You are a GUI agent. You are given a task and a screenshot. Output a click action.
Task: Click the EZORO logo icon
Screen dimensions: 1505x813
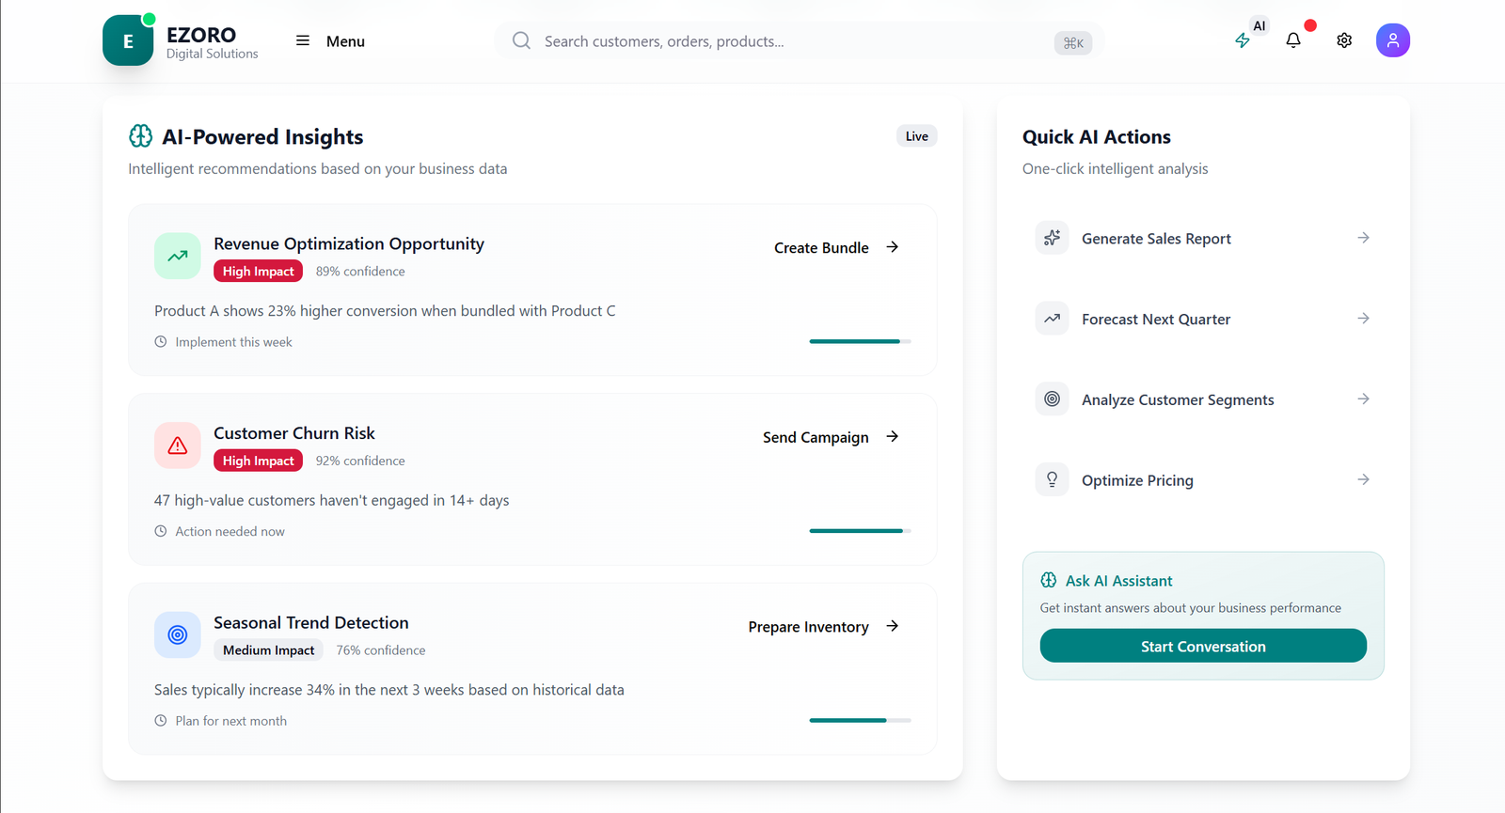click(x=128, y=40)
